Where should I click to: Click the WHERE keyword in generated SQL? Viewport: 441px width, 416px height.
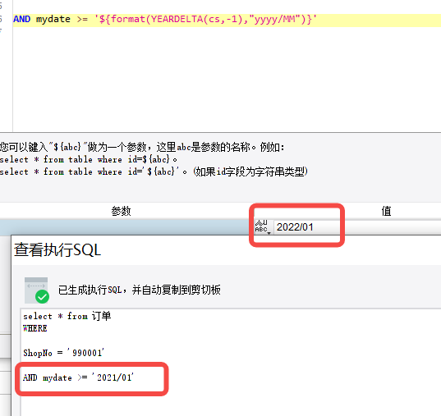[x=35, y=328]
